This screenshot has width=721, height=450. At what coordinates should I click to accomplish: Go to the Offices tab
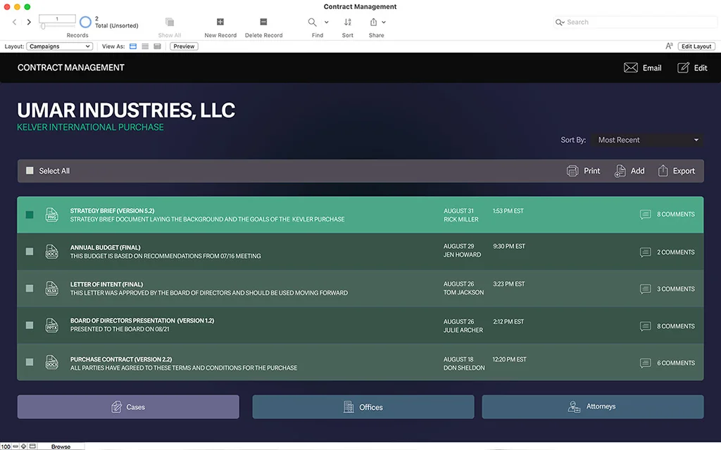363,407
